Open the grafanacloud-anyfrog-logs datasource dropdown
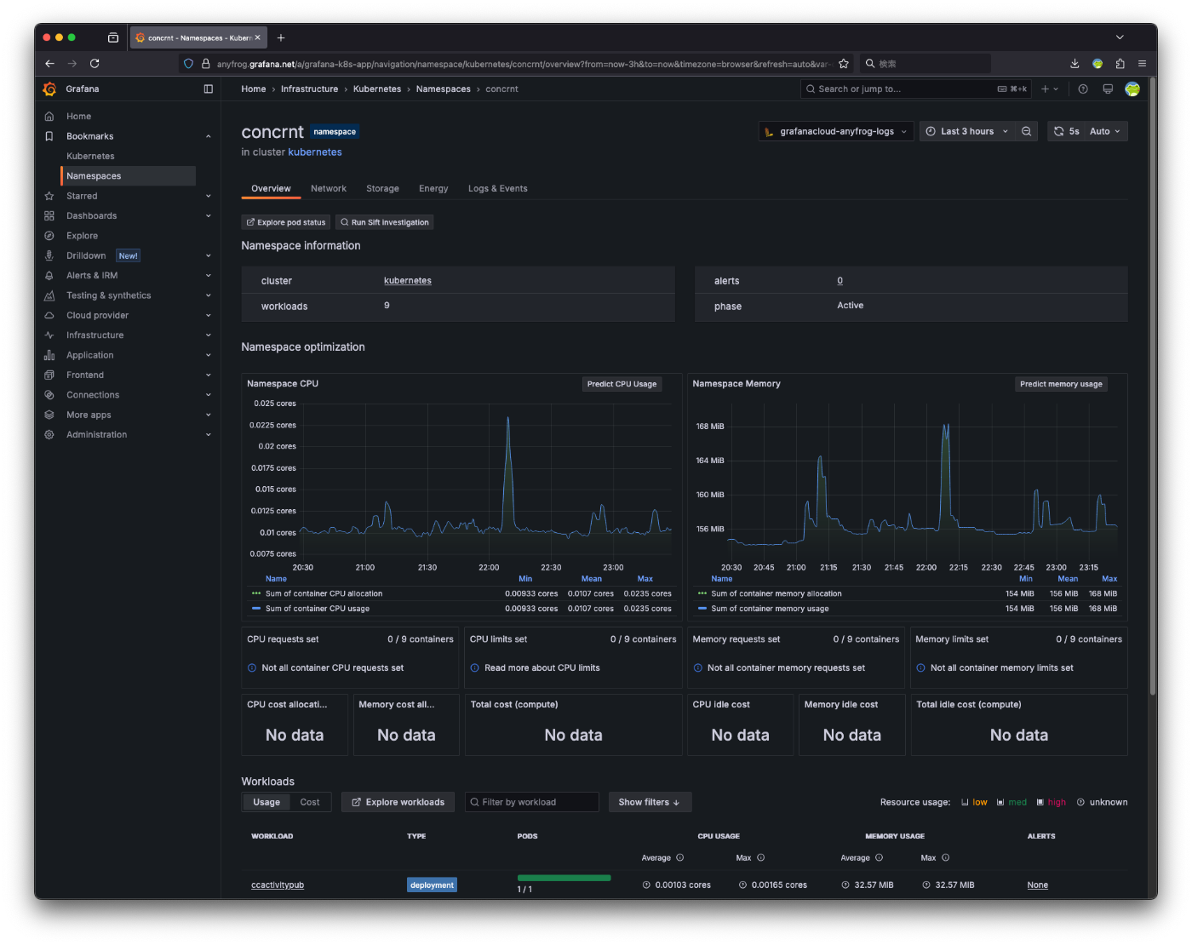Screen dimensions: 1192x945 (x=836, y=131)
